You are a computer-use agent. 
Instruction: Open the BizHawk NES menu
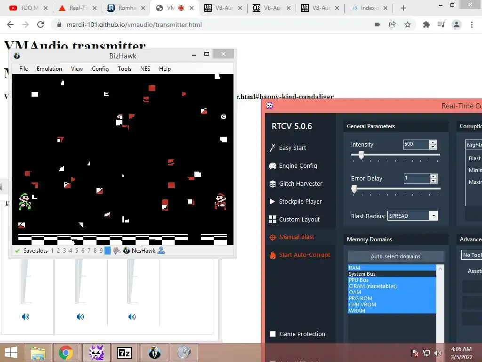pos(145,69)
